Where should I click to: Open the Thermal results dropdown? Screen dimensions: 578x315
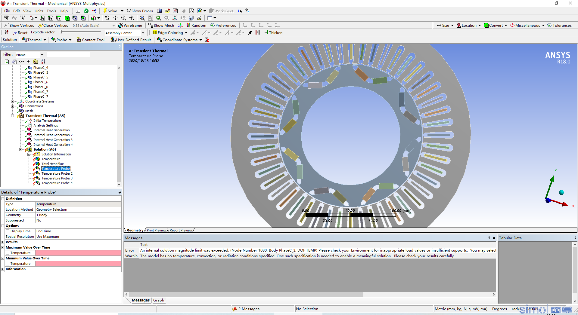(x=34, y=40)
